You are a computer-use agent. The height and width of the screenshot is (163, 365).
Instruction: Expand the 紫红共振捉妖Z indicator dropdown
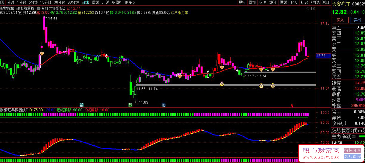38,8
